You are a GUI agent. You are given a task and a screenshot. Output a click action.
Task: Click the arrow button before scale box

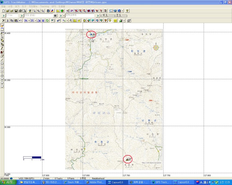(3, 15)
